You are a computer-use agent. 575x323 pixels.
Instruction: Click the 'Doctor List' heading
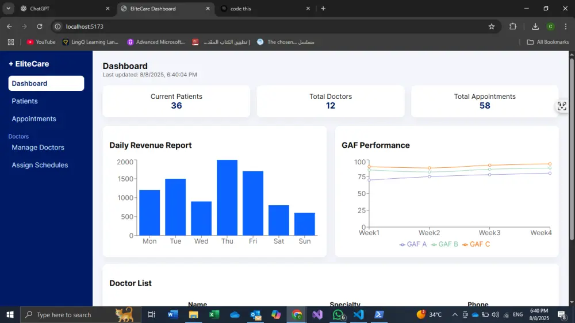[x=130, y=283]
